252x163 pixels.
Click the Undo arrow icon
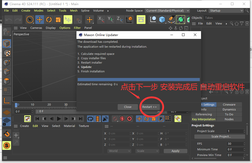click(9, 20)
